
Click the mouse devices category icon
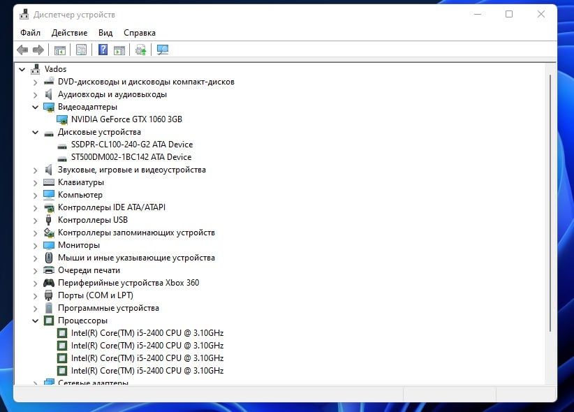click(x=49, y=258)
